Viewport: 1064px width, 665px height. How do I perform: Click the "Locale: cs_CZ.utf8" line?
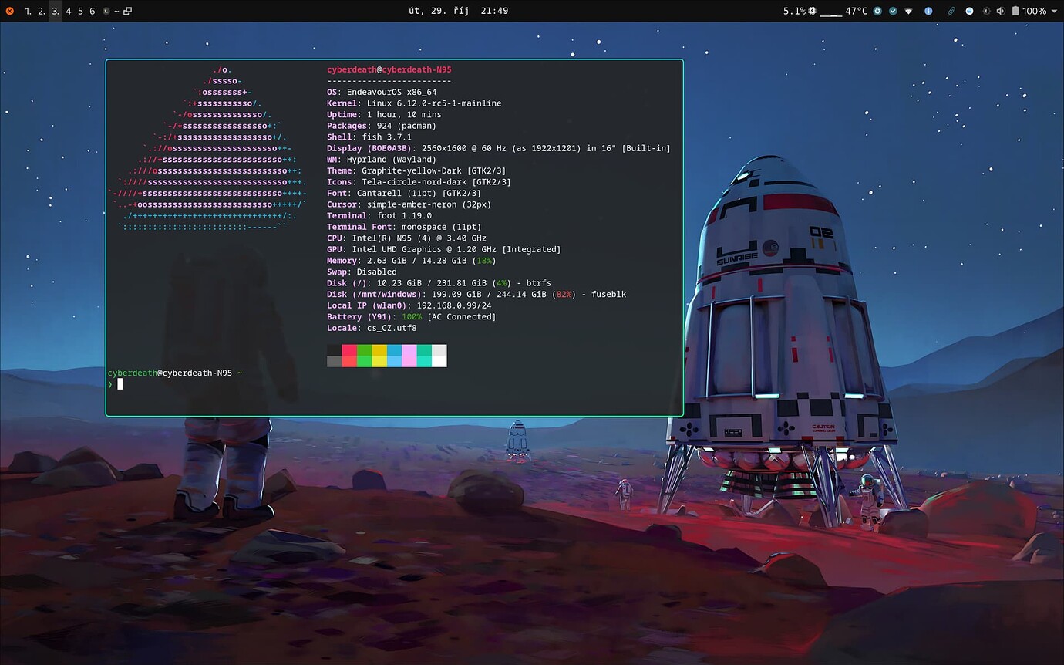pyautogui.click(x=372, y=329)
